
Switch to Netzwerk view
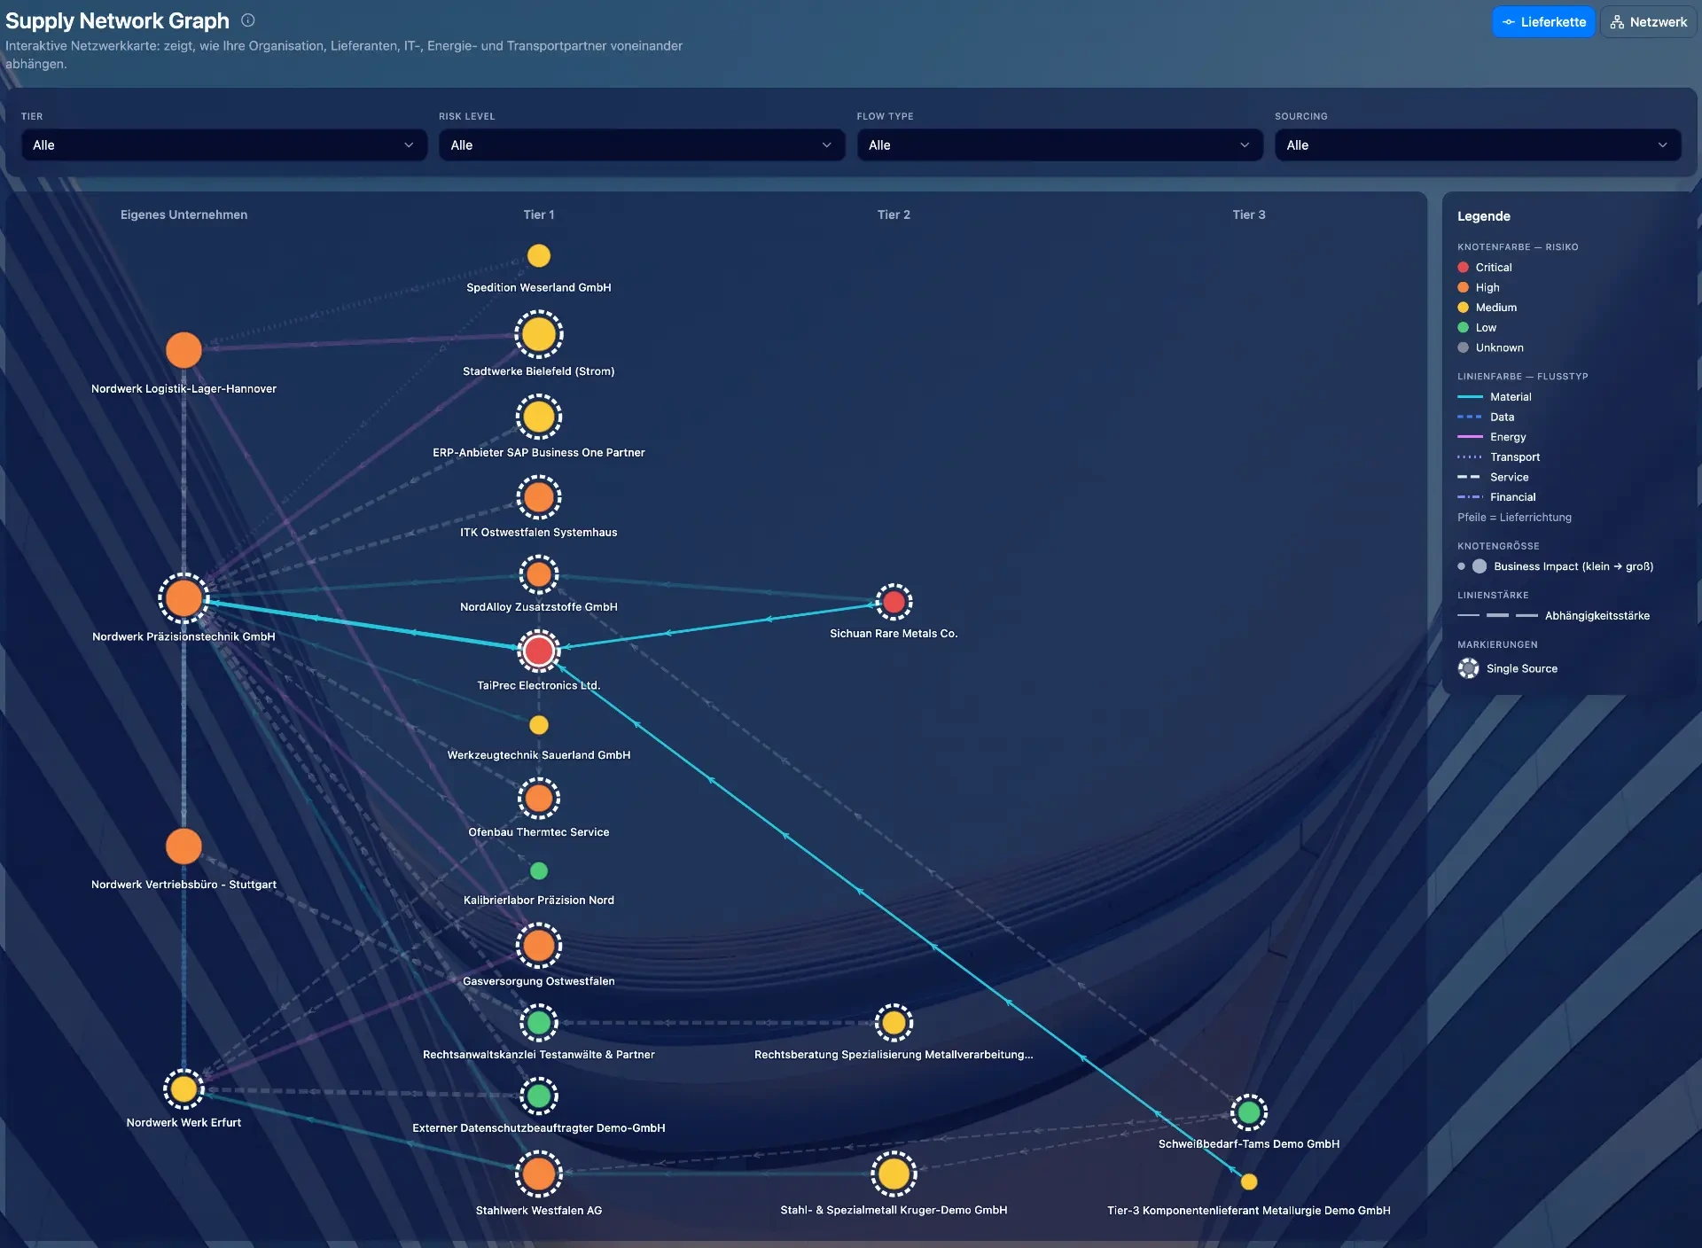pyautogui.click(x=1649, y=22)
